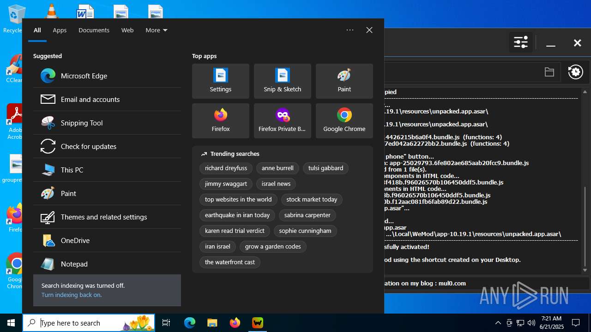591x332 pixels.
Task: Search trending topic tulsi gabbard
Action: [x=326, y=168]
